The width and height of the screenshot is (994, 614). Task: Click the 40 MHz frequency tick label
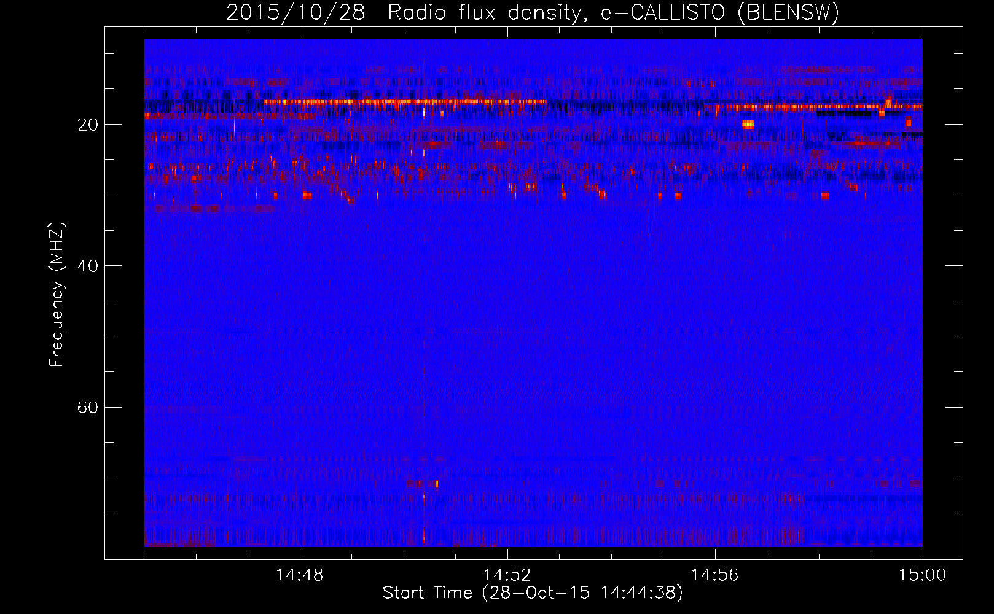(88, 266)
